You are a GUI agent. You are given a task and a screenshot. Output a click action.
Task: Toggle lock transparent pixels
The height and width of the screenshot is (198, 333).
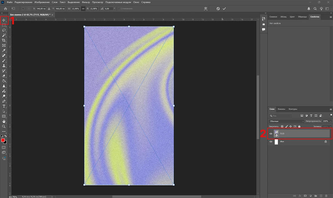tap(282, 126)
